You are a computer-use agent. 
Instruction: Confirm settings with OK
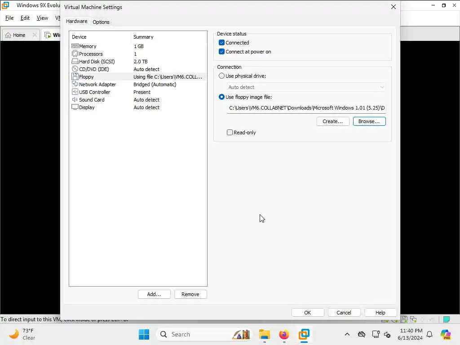[307, 313]
